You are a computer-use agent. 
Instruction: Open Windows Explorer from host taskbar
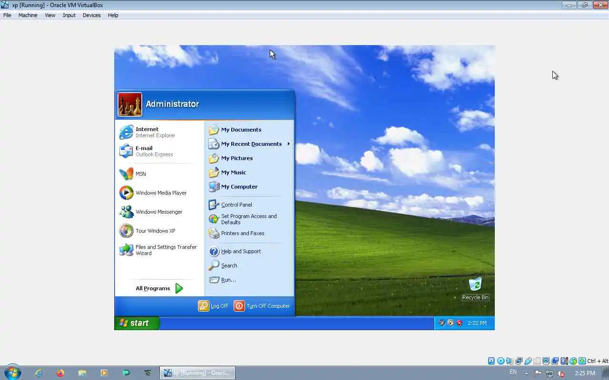click(82, 373)
